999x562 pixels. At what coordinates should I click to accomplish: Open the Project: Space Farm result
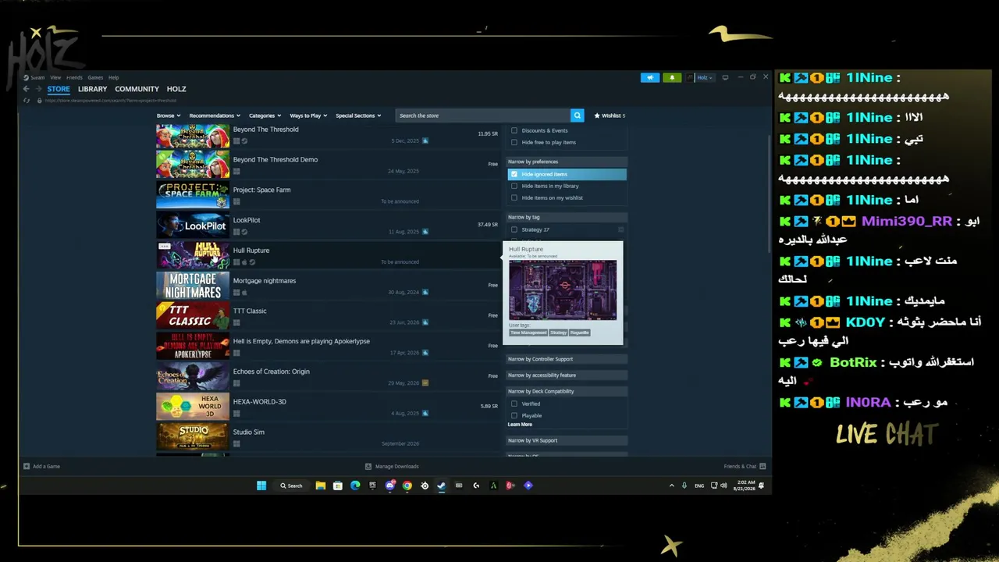pyautogui.click(x=327, y=195)
